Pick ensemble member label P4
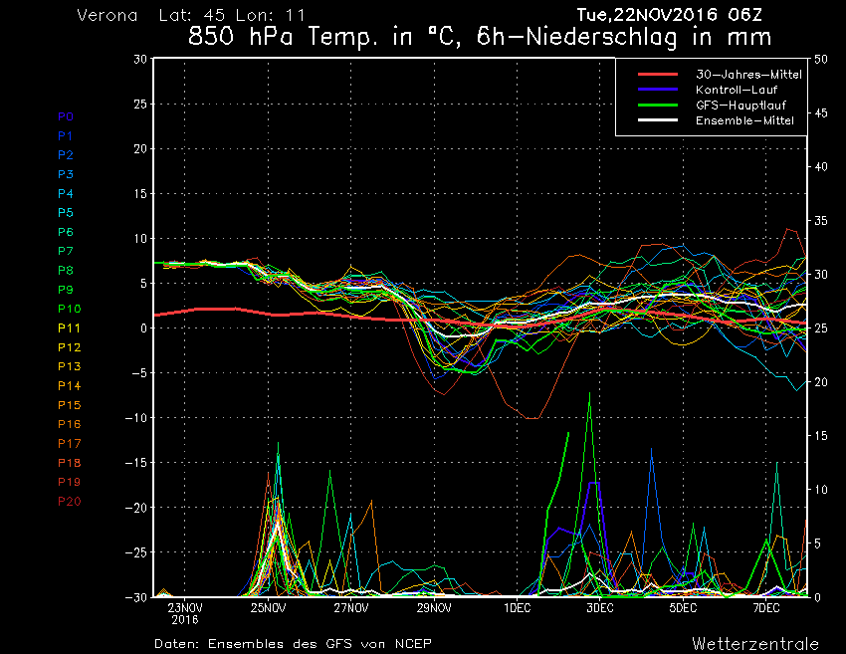The image size is (846, 654). (66, 193)
